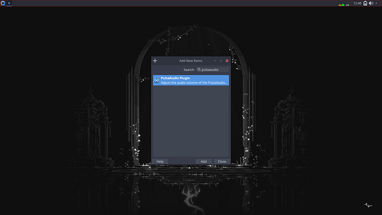Viewport: 382px width, 215px height.
Task: Select the PulseAudio Plugin list entry
Action: click(x=191, y=80)
